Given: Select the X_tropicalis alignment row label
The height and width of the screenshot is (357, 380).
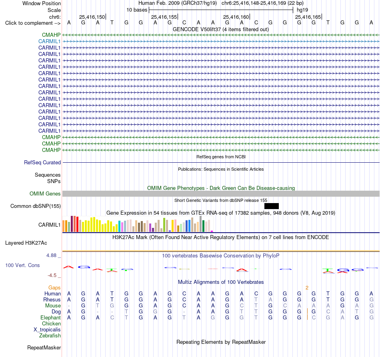Looking at the screenshot, I should coord(47,330).
